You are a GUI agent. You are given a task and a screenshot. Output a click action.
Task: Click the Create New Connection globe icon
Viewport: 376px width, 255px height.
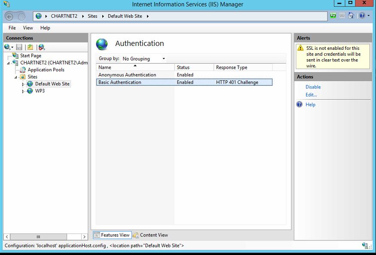pos(7,47)
